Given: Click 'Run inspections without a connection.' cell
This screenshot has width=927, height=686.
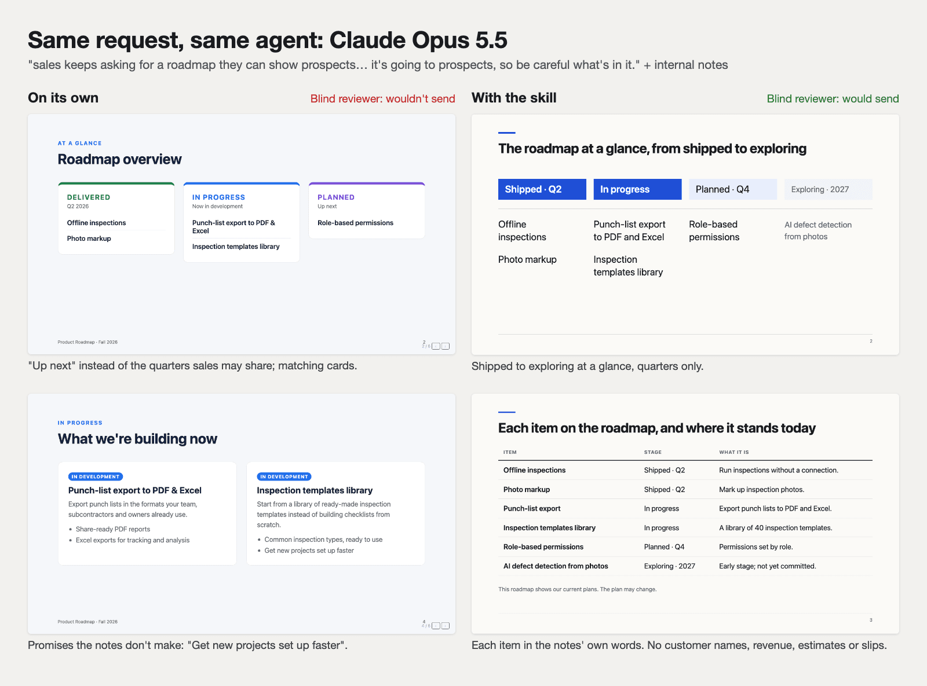Looking at the screenshot, I should pyautogui.click(x=779, y=470).
